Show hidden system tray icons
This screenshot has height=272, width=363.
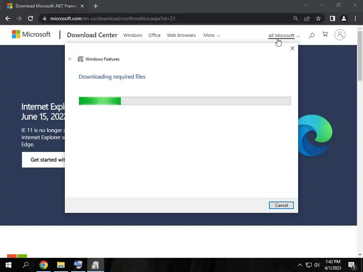[300, 265]
